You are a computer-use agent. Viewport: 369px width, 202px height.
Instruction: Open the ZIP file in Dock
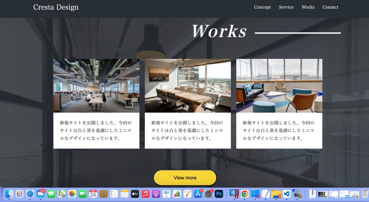(x=312, y=194)
